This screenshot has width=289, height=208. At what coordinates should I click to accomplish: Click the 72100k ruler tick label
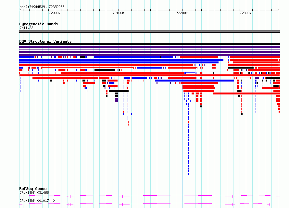click(x=118, y=13)
